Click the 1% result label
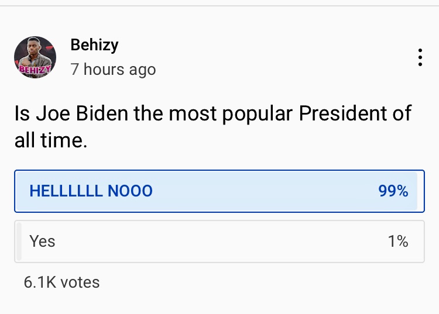 pos(398,241)
